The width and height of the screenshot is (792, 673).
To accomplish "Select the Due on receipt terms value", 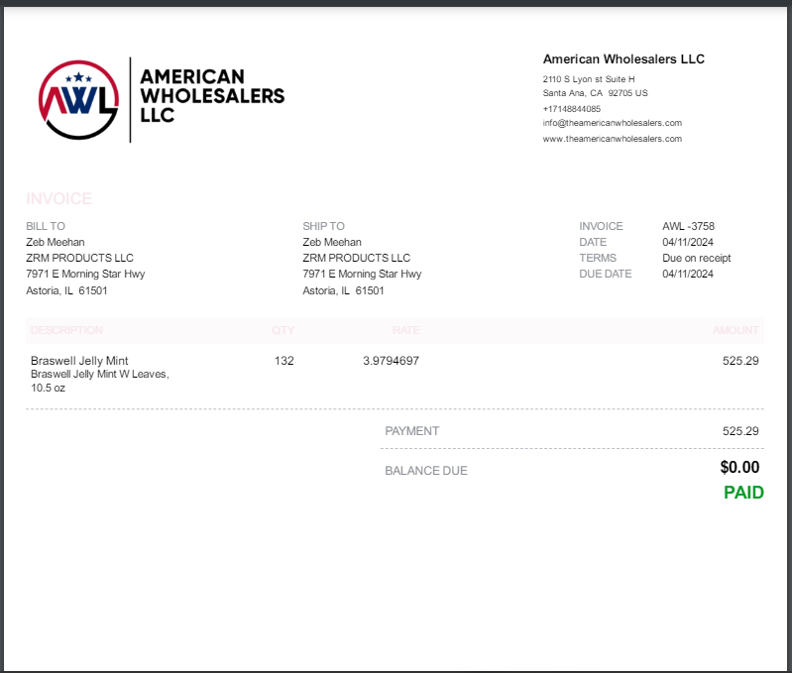I will pyautogui.click(x=697, y=258).
